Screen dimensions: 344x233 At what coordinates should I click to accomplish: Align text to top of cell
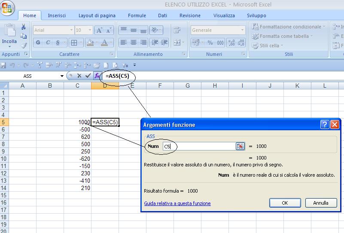pos(124,30)
